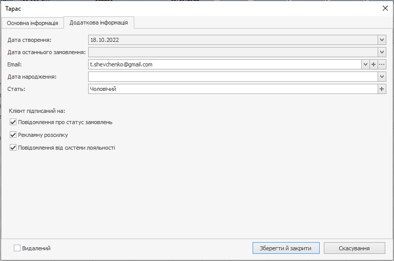Screen dimensions: 394x261
Task: Expand the Дата народження date picker
Action: click(x=382, y=77)
